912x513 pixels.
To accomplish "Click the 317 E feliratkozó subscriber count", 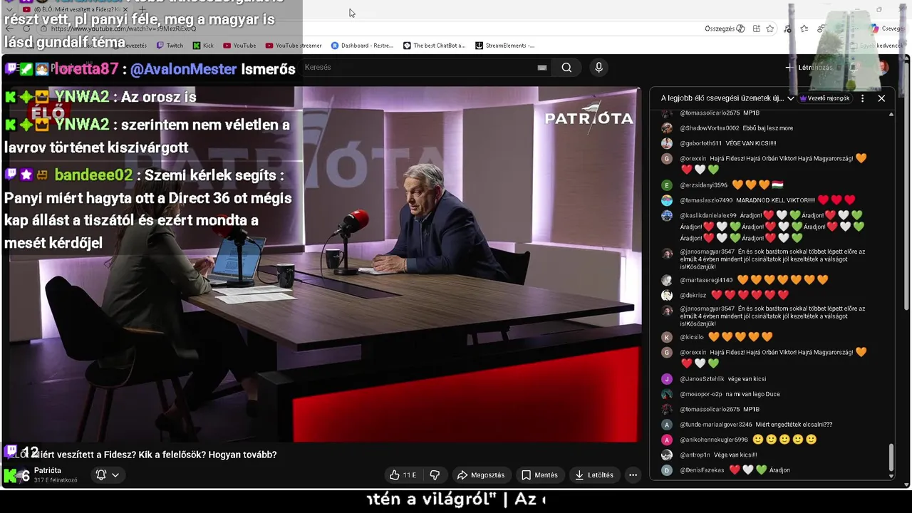I will 56,480.
